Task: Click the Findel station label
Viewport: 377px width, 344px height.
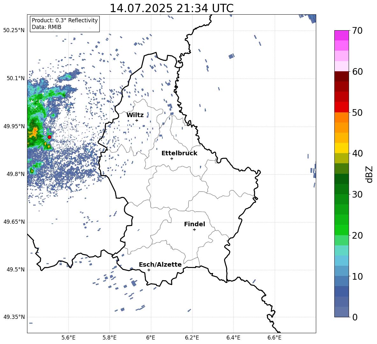Action: coord(195,224)
